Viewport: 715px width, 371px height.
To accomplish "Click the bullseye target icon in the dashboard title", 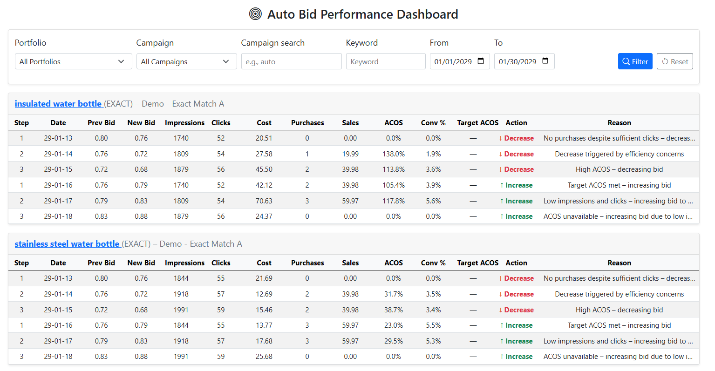I will click(255, 14).
